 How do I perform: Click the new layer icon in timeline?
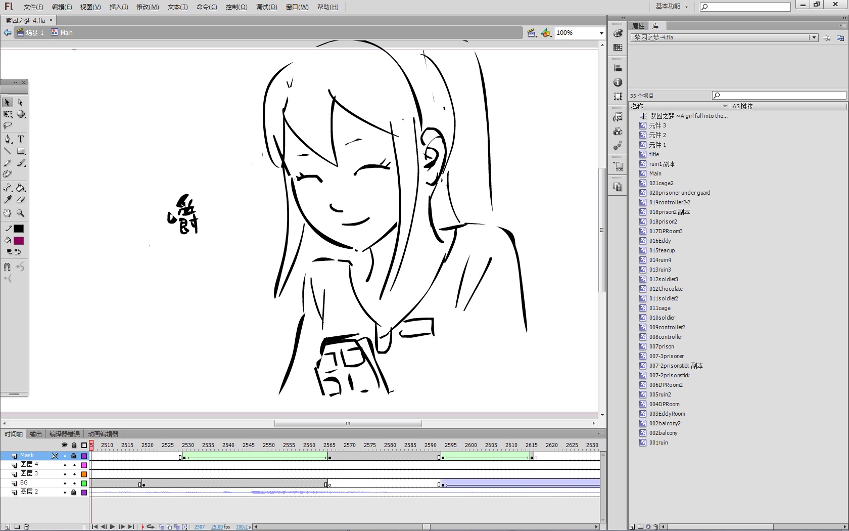(8, 527)
